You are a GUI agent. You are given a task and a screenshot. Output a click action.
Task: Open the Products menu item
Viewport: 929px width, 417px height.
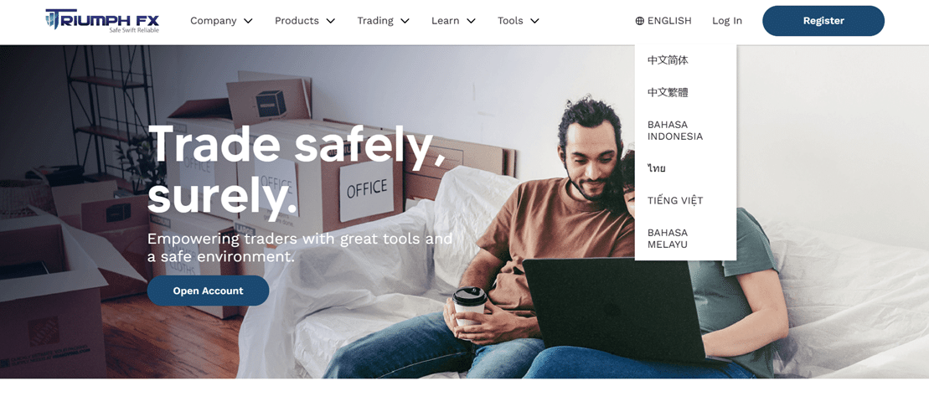297,21
